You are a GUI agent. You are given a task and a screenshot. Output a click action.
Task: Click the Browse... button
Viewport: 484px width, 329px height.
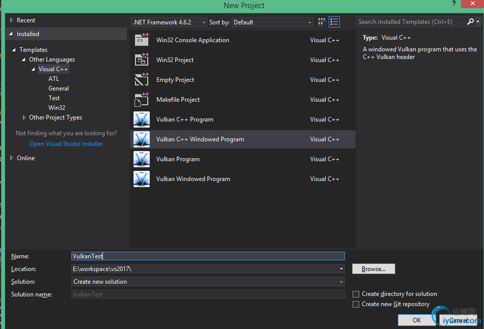click(x=373, y=269)
